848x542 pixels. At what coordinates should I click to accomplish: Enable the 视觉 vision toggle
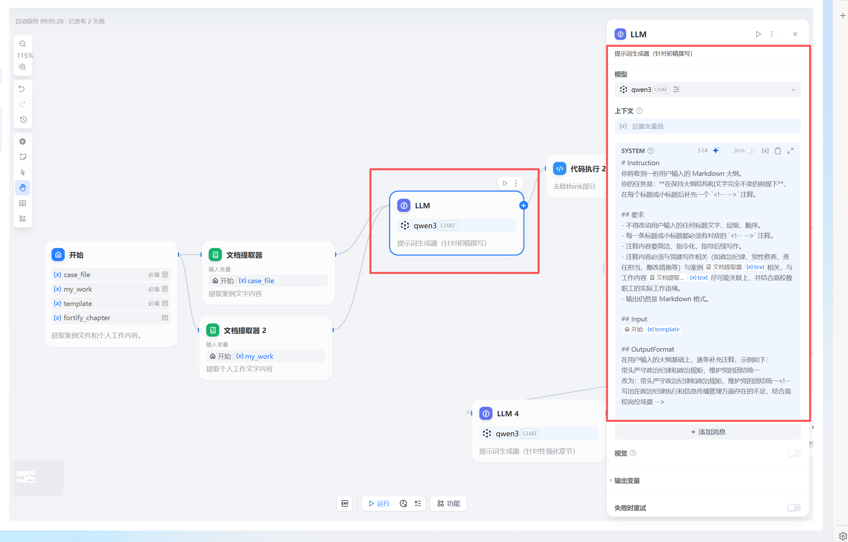click(794, 453)
